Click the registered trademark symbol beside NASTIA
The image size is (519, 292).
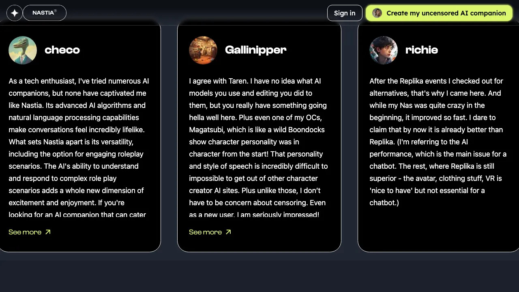pos(55,11)
